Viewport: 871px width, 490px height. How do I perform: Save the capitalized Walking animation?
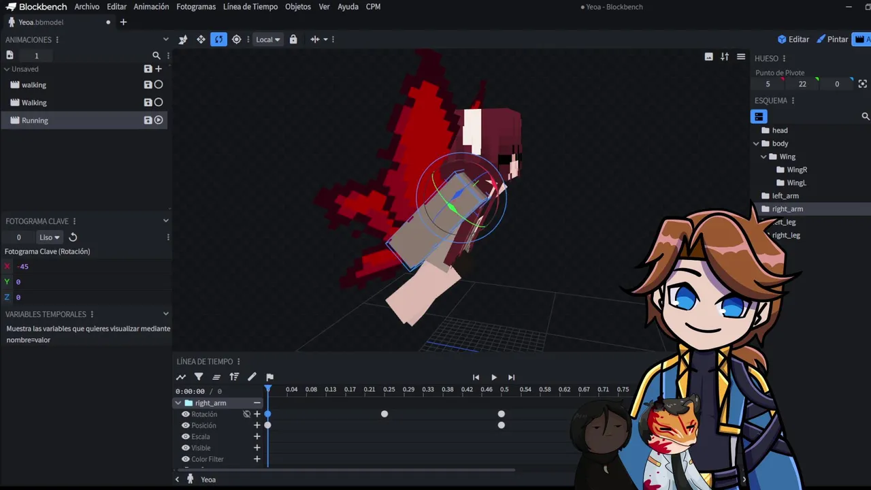pos(148,102)
